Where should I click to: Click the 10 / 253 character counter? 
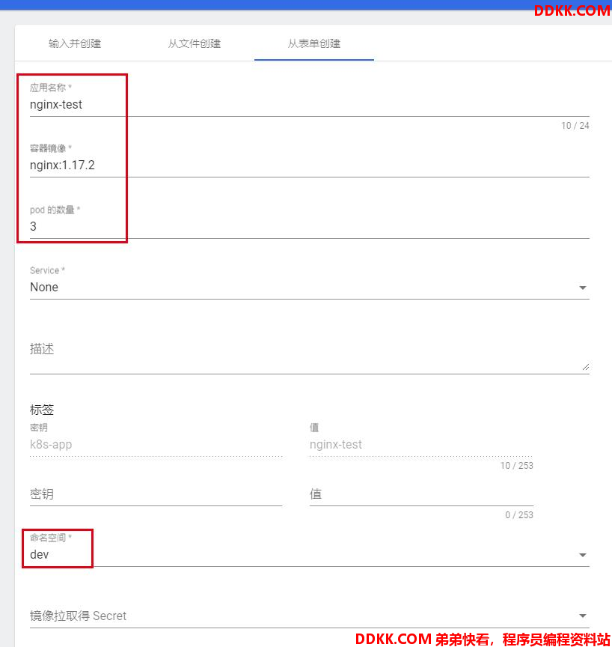[516, 466]
